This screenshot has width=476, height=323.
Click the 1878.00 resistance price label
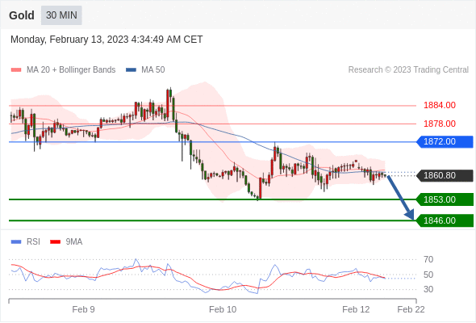coord(440,124)
